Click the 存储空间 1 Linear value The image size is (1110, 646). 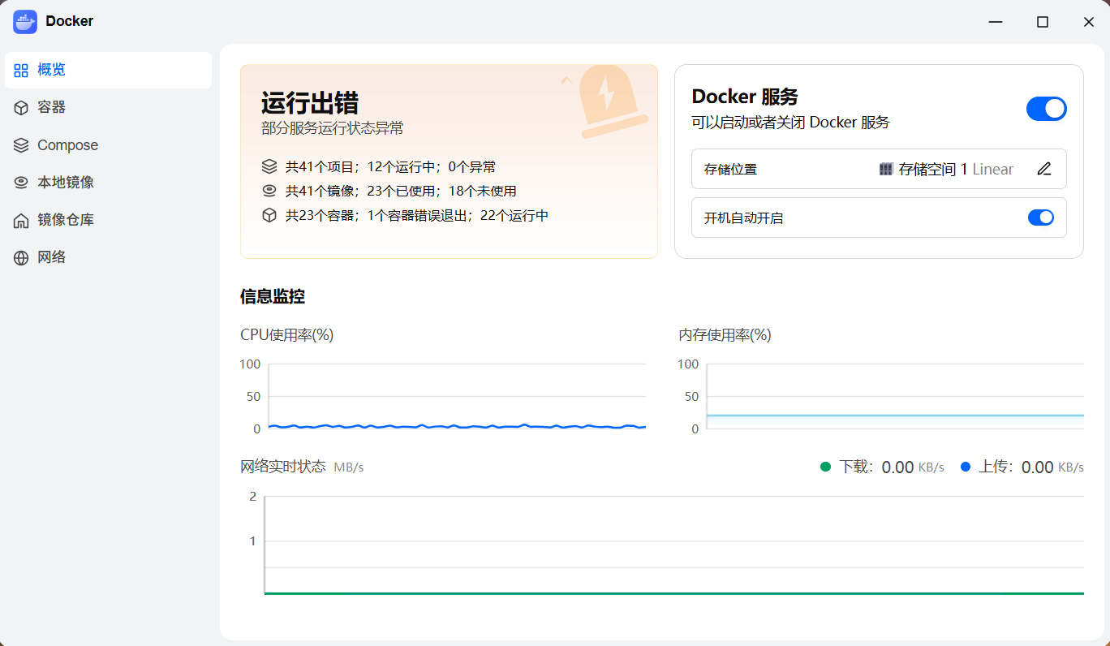click(956, 170)
